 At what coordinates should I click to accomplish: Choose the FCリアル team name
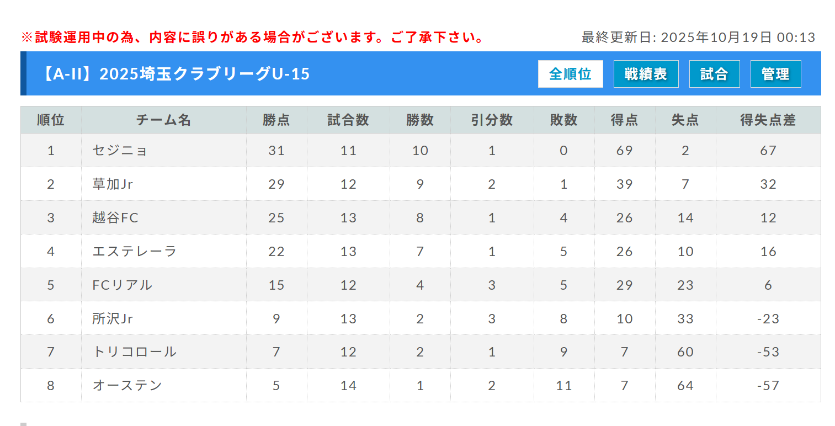122,285
